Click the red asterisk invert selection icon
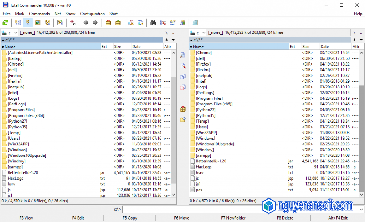 click(x=73, y=22)
